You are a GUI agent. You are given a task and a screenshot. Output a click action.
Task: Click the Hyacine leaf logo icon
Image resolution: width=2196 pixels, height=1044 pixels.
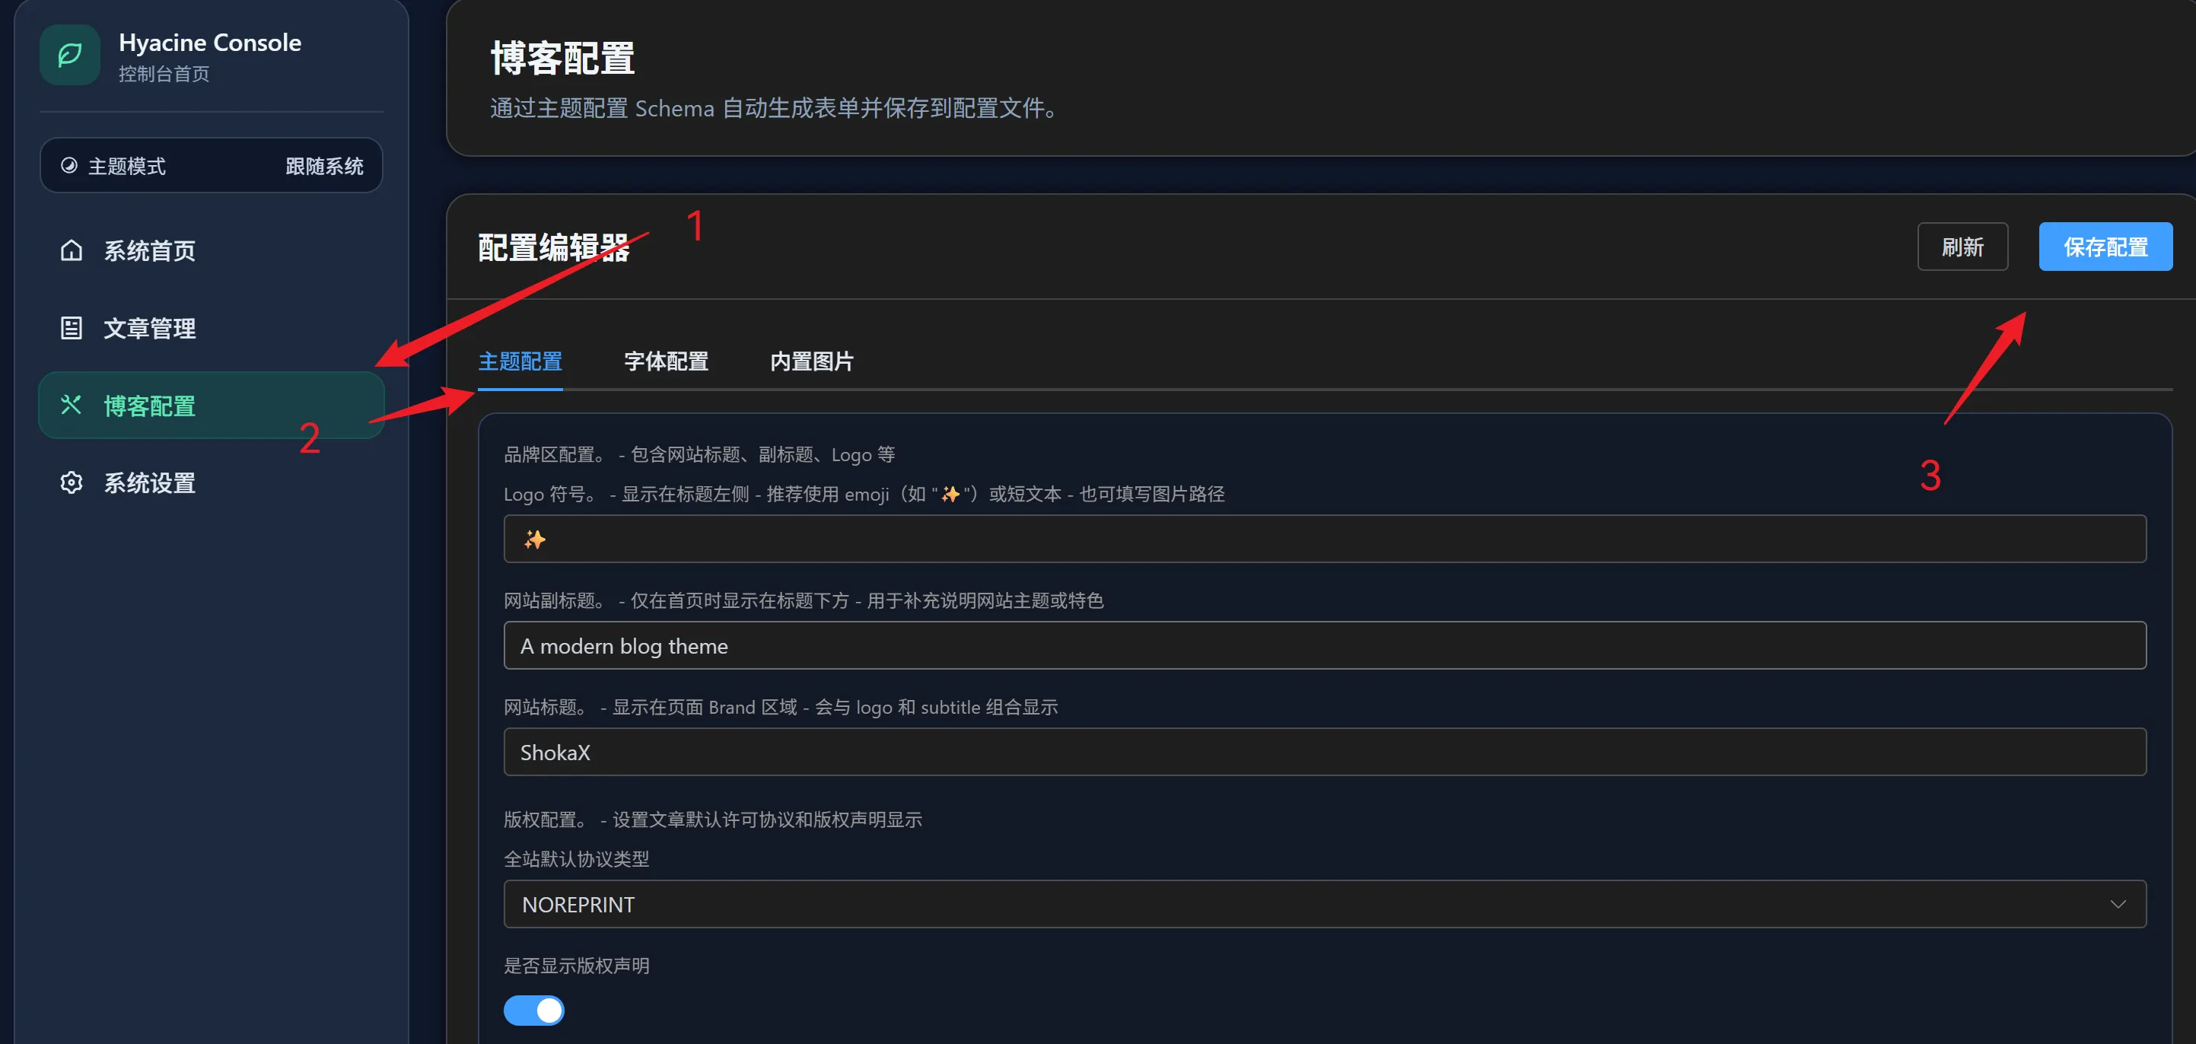[x=70, y=56]
